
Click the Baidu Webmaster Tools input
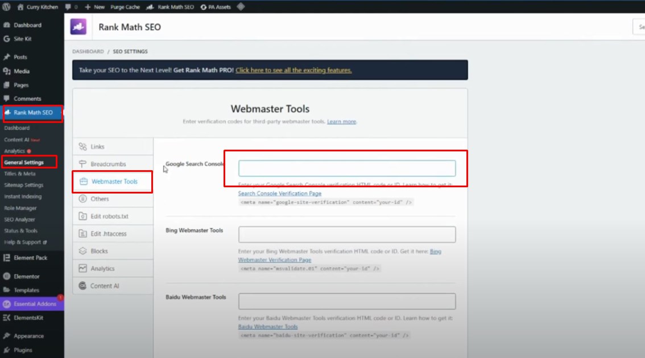pyautogui.click(x=347, y=301)
